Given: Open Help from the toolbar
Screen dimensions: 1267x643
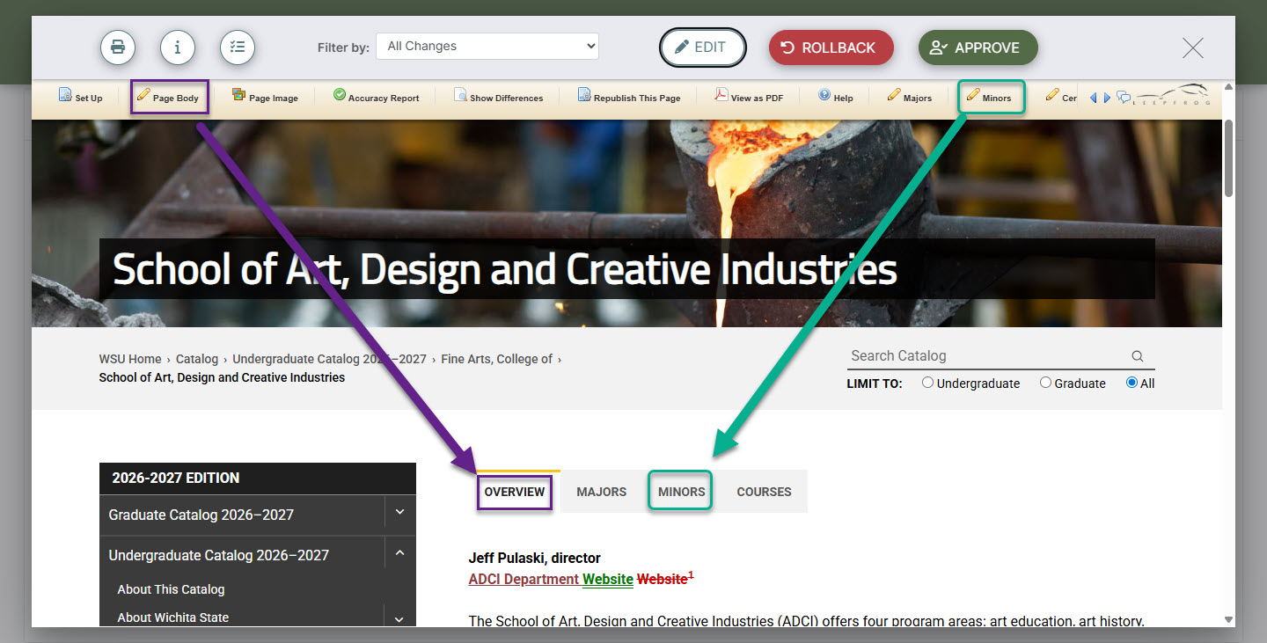Looking at the screenshot, I should [836, 97].
